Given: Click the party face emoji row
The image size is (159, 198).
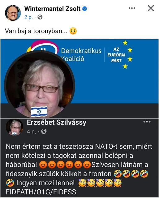Looking at the screenshot, I should click(x=100, y=183).
